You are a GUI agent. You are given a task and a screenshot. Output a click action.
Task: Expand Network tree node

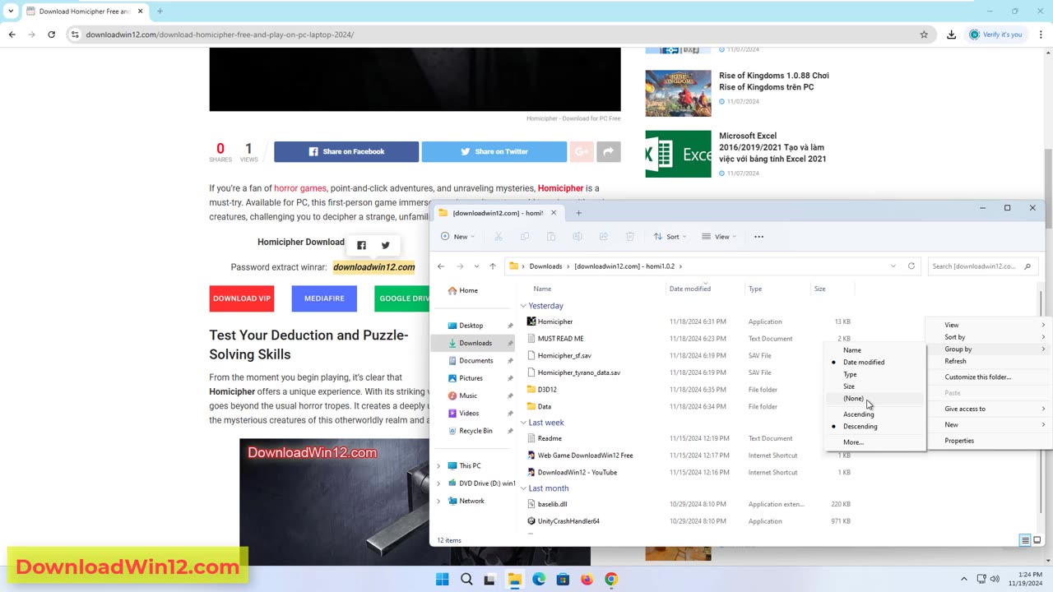(438, 501)
